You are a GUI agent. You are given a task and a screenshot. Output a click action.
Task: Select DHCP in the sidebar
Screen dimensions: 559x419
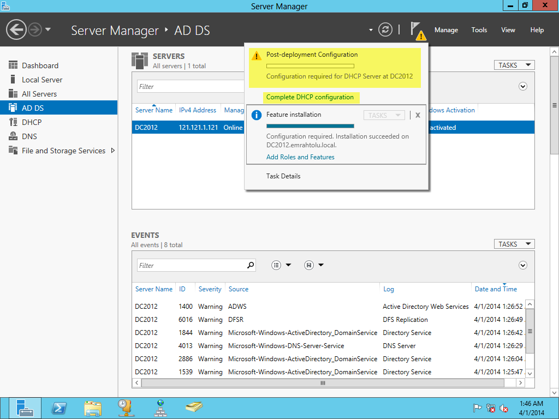coord(59,122)
